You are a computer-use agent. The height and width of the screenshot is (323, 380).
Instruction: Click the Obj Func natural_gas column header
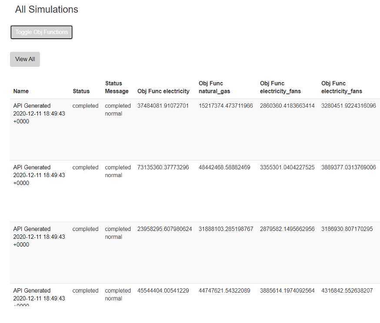(x=214, y=87)
